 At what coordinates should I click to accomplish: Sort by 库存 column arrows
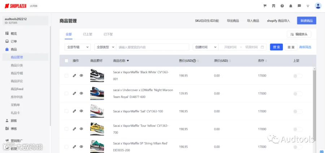click(x=266, y=61)
